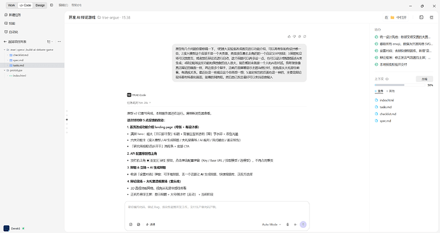The height and width of the screenshot is (233, 440).
Task: Open the sort dropdown above file tree
Action: coord(50,41)
